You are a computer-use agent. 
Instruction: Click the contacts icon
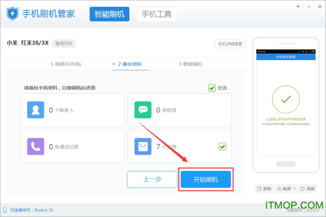35,110
